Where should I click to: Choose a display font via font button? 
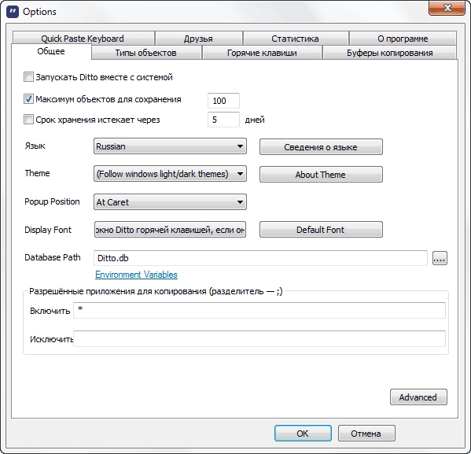(x=170, y=230)
